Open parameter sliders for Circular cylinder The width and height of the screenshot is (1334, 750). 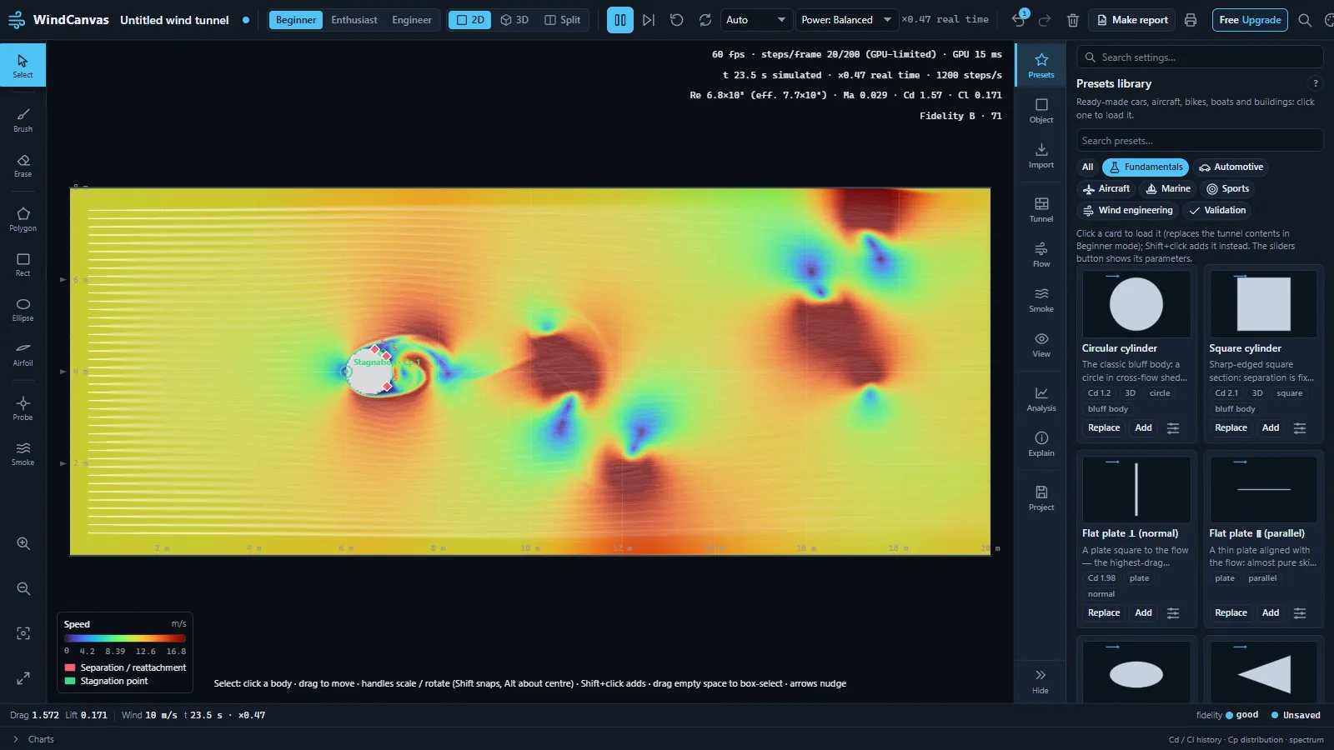[x=1173, y=427]
